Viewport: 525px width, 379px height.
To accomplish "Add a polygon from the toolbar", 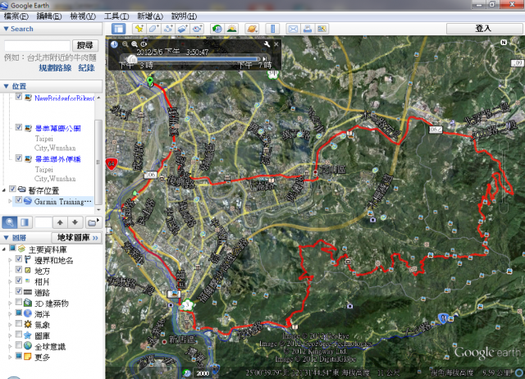I will (x=153, y=29).
